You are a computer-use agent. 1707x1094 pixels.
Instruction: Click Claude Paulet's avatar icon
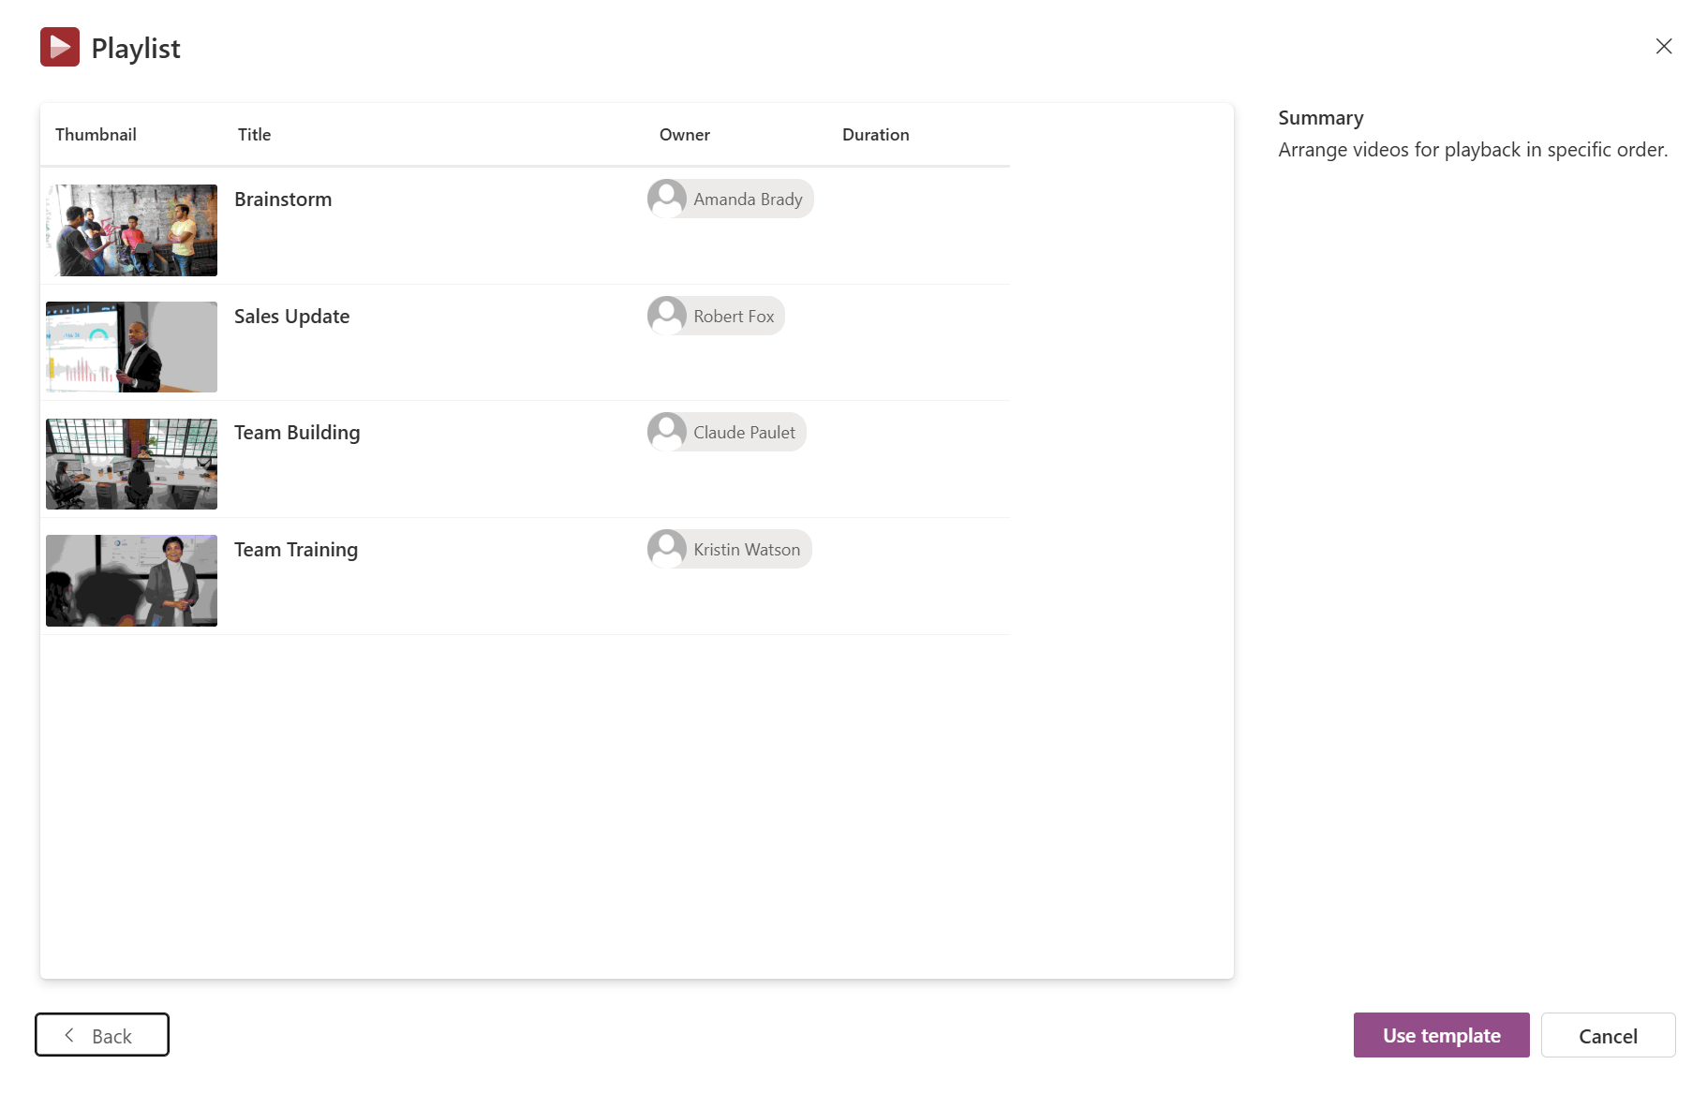667,432
